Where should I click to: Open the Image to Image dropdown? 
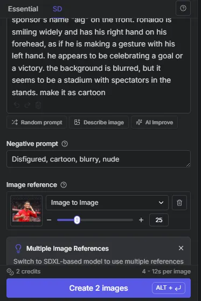tap(107, 203)
